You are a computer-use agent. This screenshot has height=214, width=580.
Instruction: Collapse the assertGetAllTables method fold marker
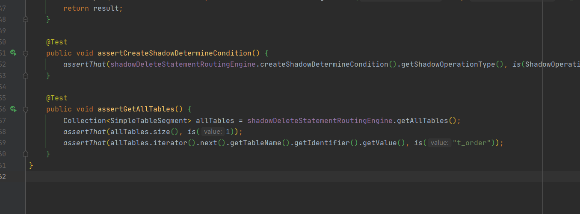coord(25,109)
